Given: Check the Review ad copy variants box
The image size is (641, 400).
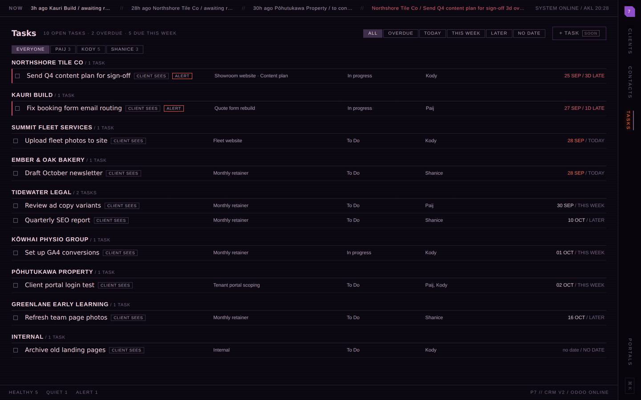Looking at the screenshot, I should pos(16,206).
